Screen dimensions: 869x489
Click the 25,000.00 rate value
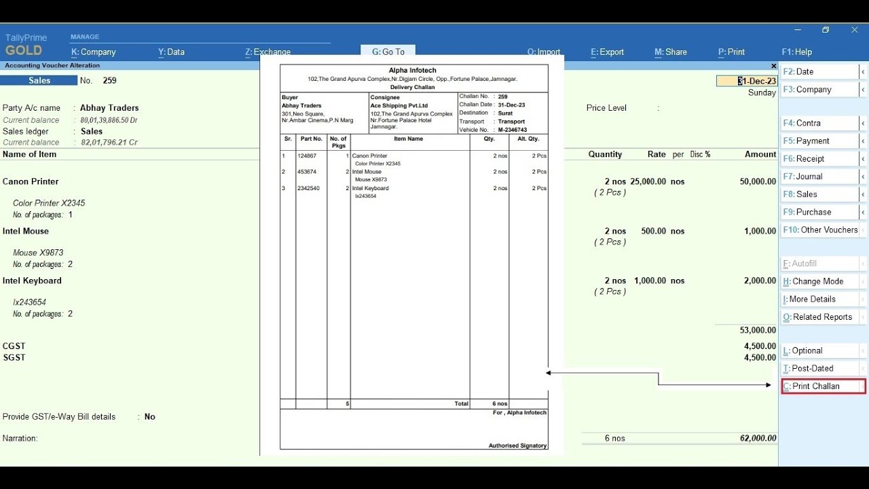pyautogui.click(x=648, y=181)
